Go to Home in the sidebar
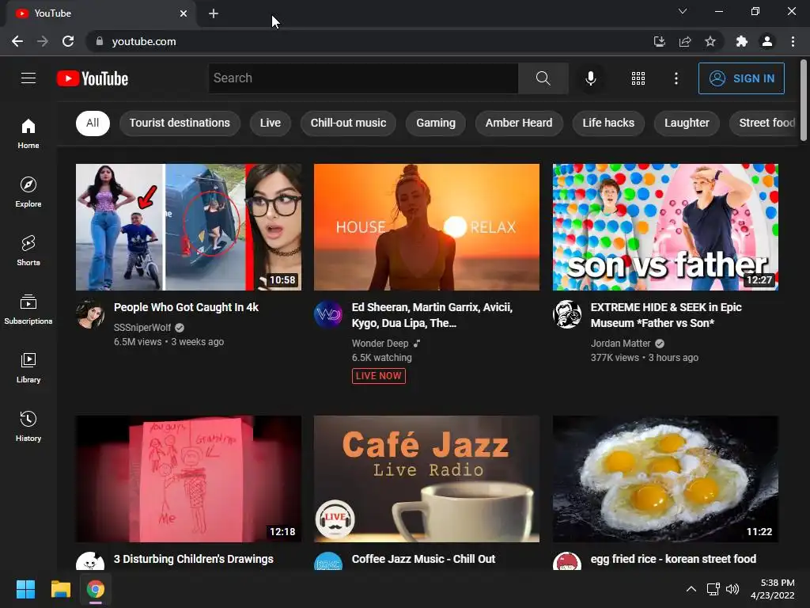The width and height of the screenshot is (810, 608). pyautogui.click(x=28, y=133)
